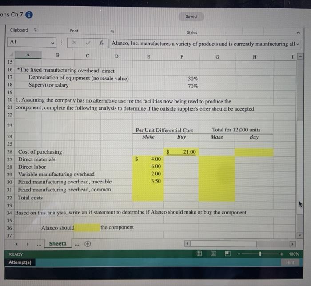Expand the formula bar with its chevron
The height and width of the screenshot is (286, 311).
[298, 44]
